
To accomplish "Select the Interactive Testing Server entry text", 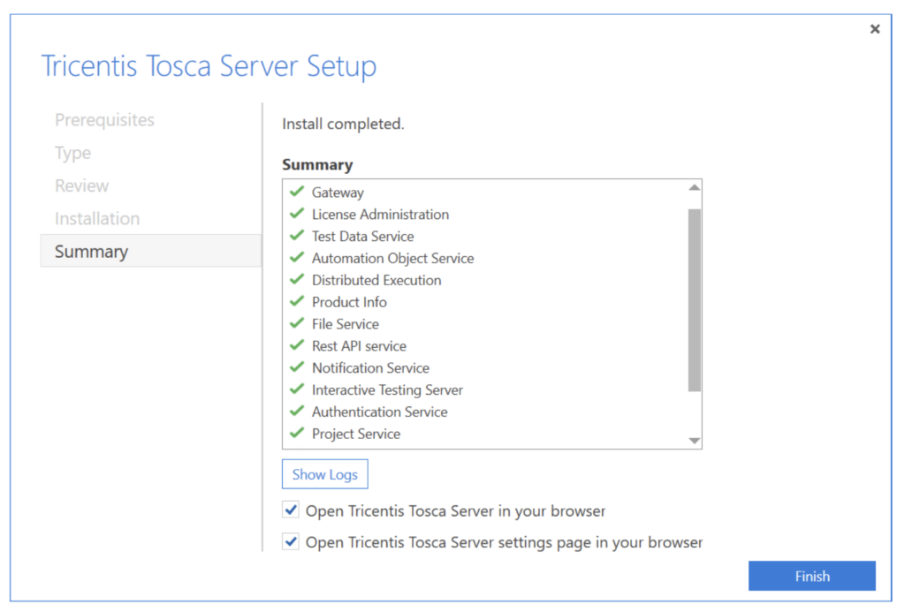I will click(x=387, y=390).
